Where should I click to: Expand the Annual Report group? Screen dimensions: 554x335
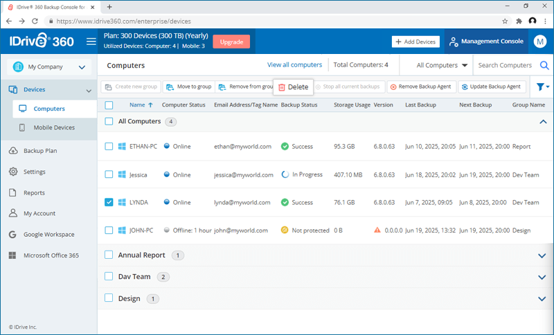pos(542,255)
